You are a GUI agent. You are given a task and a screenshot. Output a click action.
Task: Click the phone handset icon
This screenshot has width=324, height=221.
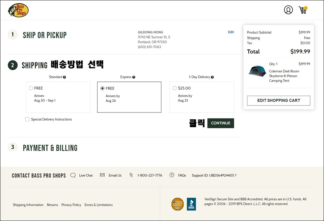tap(131, 175)
